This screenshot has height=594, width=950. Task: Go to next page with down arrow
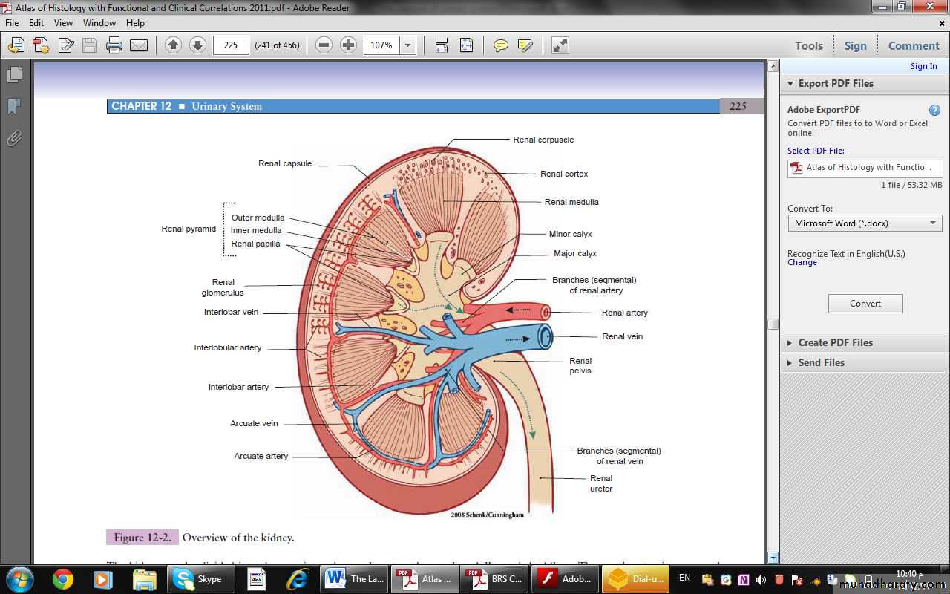point(197,45)
